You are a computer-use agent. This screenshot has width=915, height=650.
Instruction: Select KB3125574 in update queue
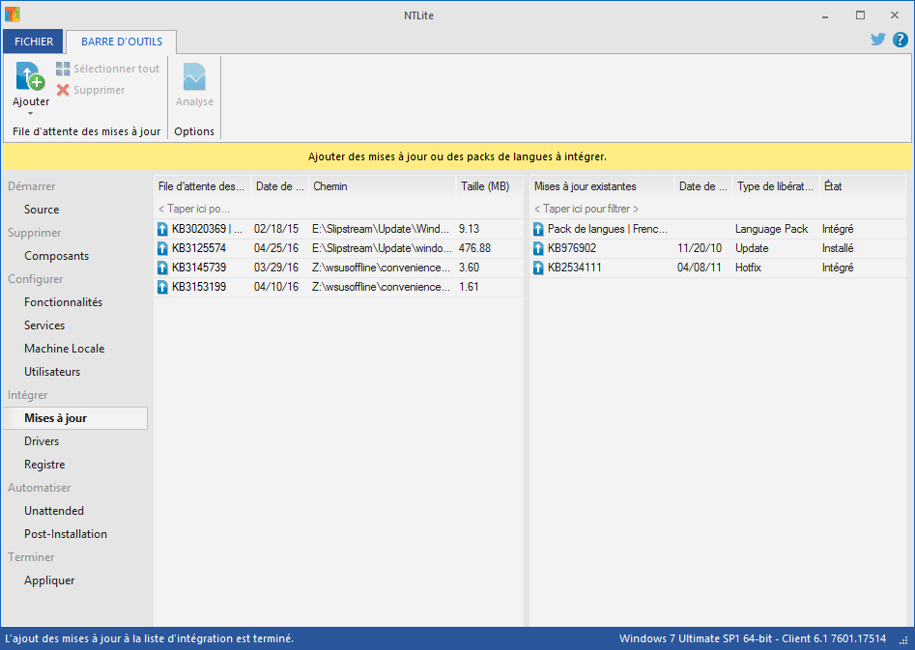[199, 248]
